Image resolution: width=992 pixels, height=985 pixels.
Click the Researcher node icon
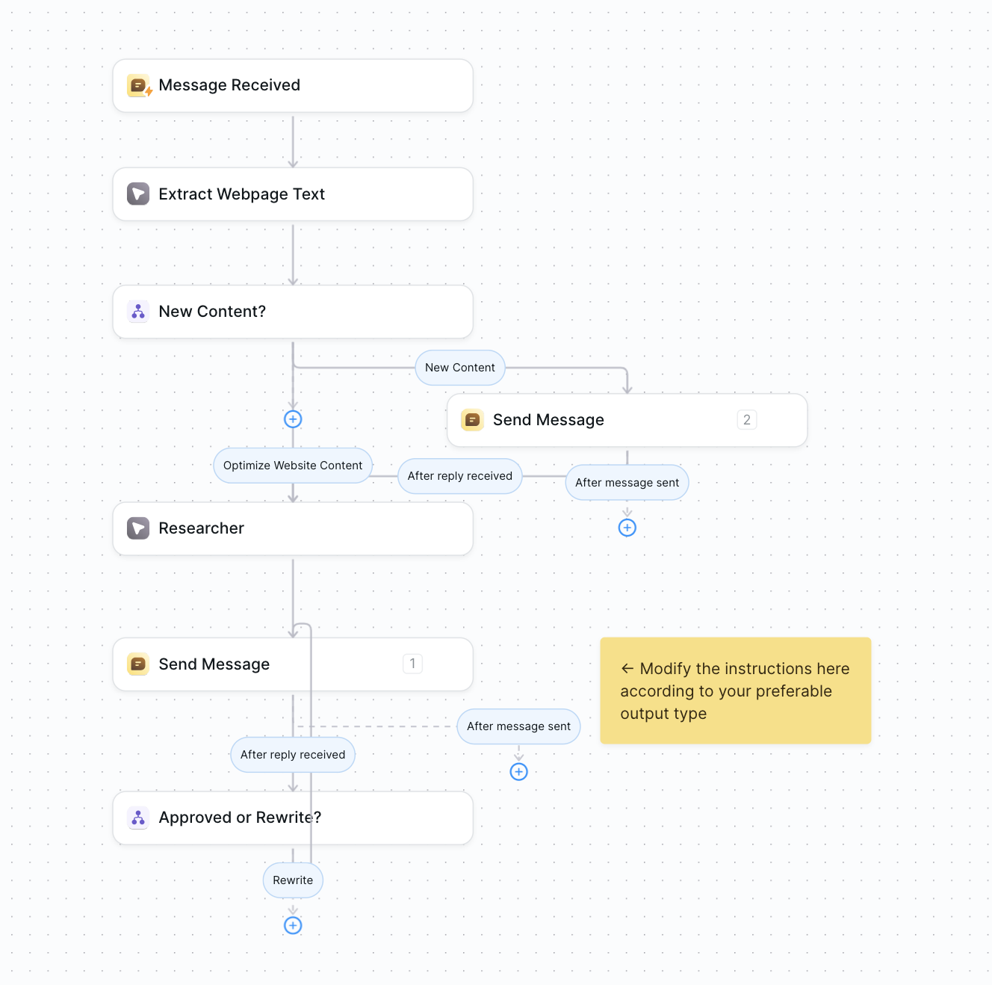tap(138, 528)
